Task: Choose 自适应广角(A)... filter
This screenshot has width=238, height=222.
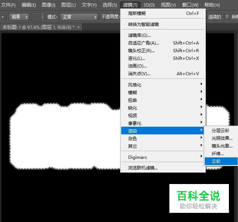Action: coord(163,43)
